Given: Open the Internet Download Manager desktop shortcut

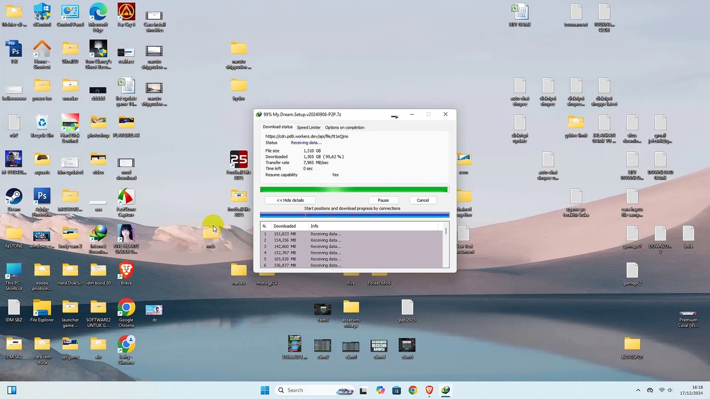Looking at the screenshot, I should pos(98,239).
